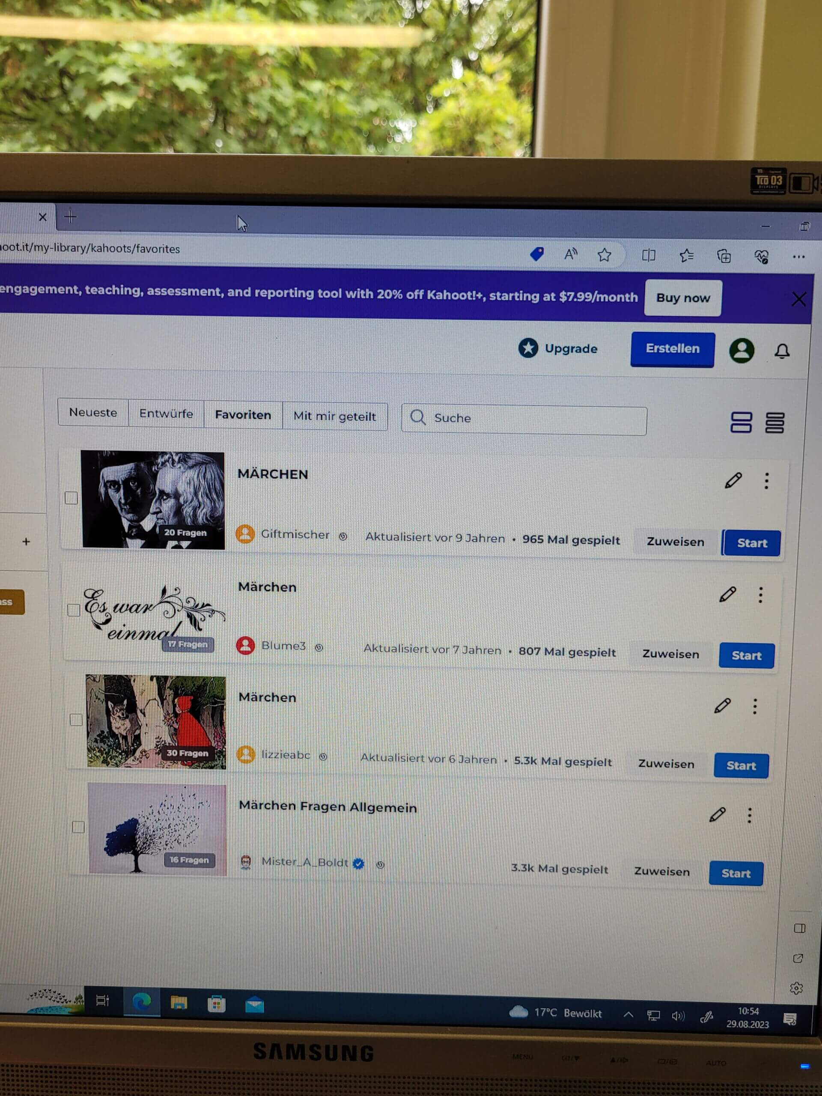Open Task View on the taskbar
822x1096 pixels.
point(102,1001)
